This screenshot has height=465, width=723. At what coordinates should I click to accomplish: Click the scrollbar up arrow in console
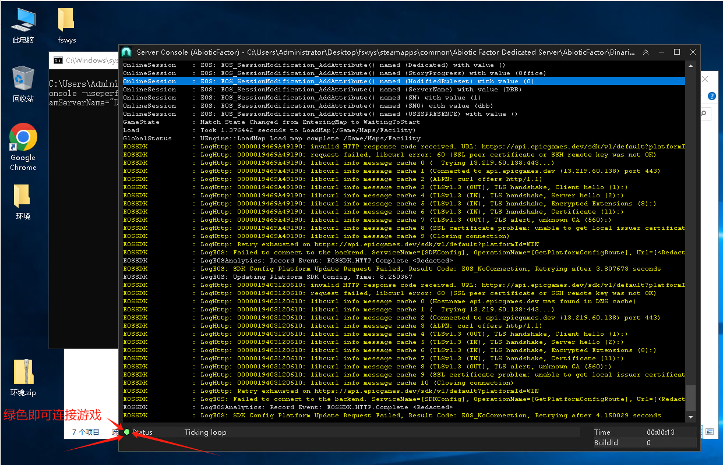[691, 65]
